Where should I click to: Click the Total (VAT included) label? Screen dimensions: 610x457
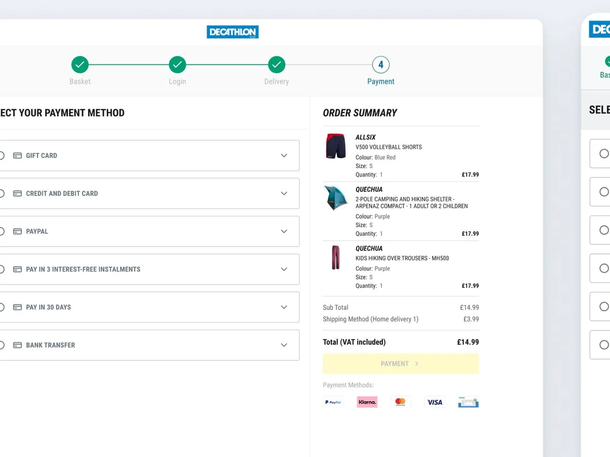click(354, 342)
